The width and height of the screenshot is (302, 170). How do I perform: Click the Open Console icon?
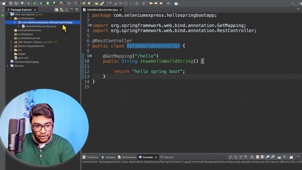[291, 157]
